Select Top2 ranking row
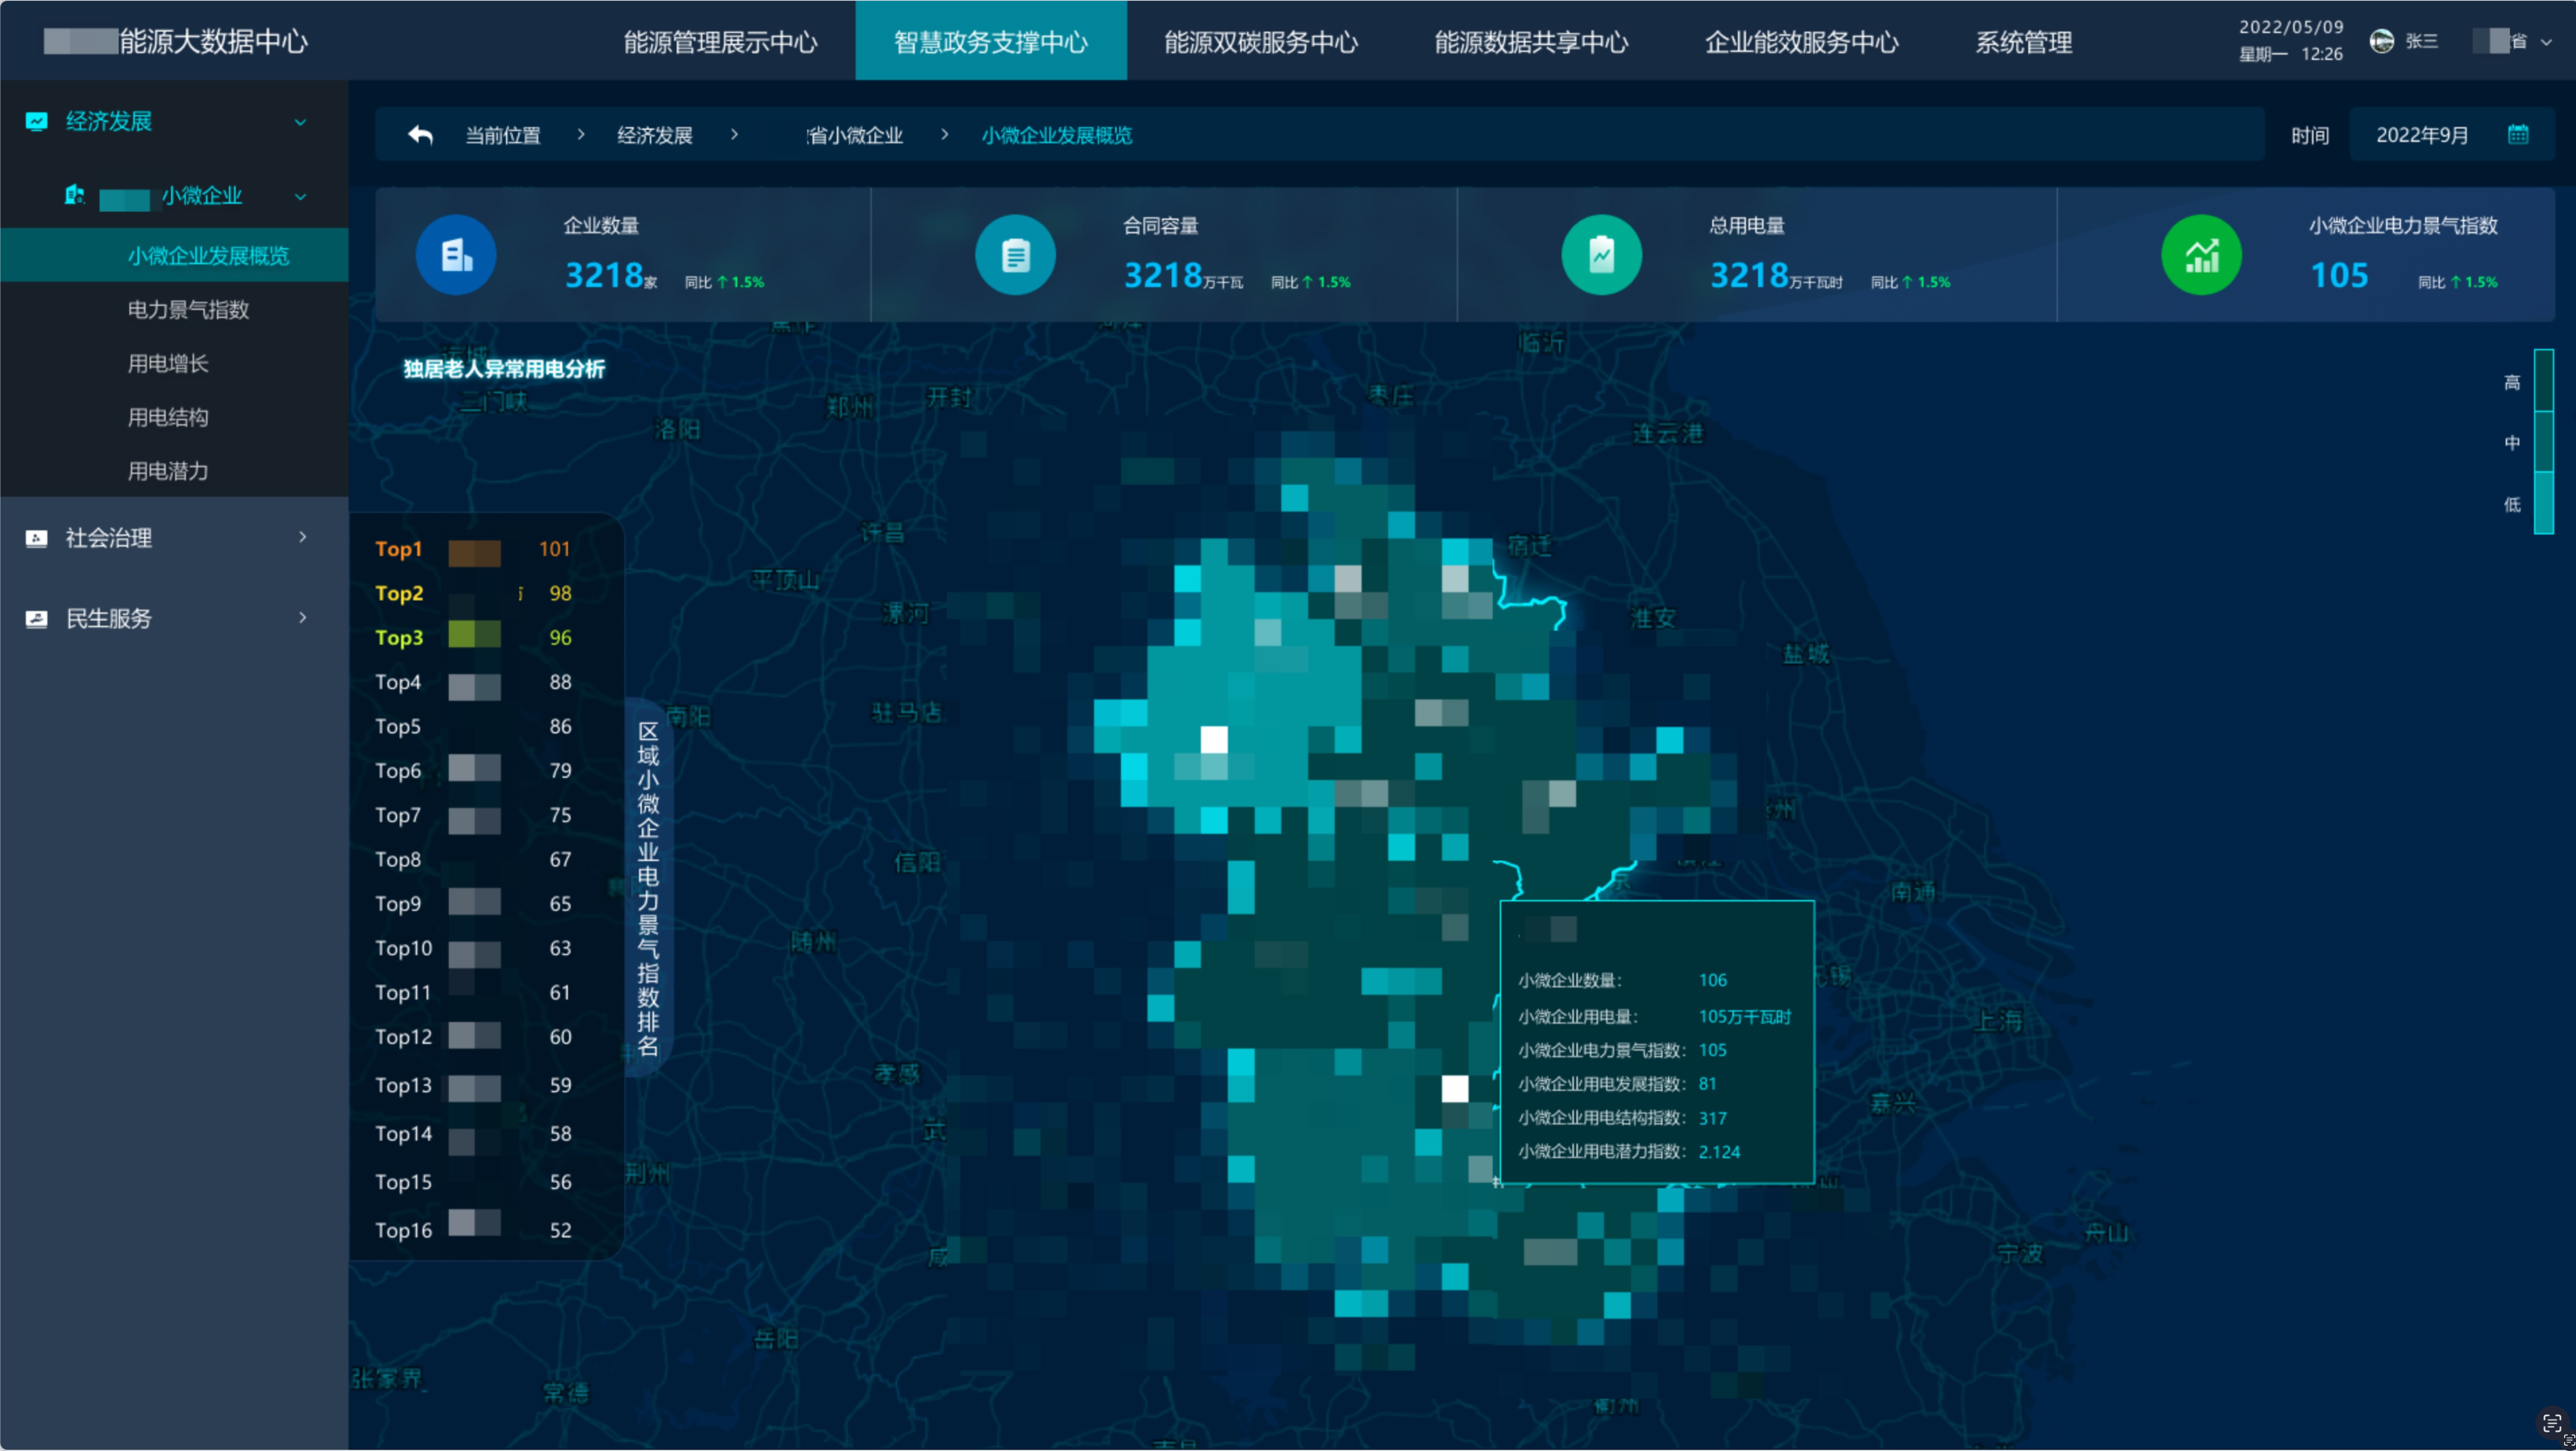The width and height of the screenshot is (2576, 1451). pyautogui.click(x=473, y=594)
